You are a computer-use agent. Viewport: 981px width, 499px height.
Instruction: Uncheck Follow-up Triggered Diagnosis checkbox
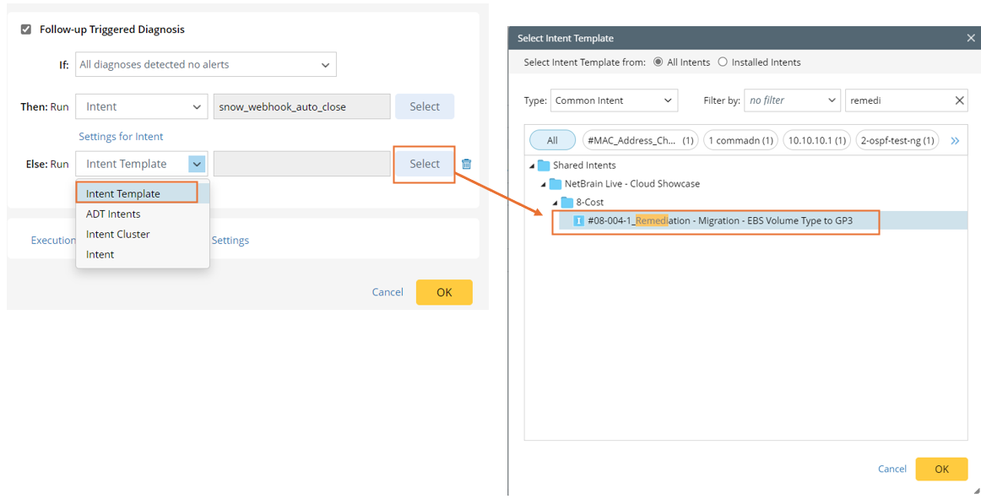[x=25, y=29]
